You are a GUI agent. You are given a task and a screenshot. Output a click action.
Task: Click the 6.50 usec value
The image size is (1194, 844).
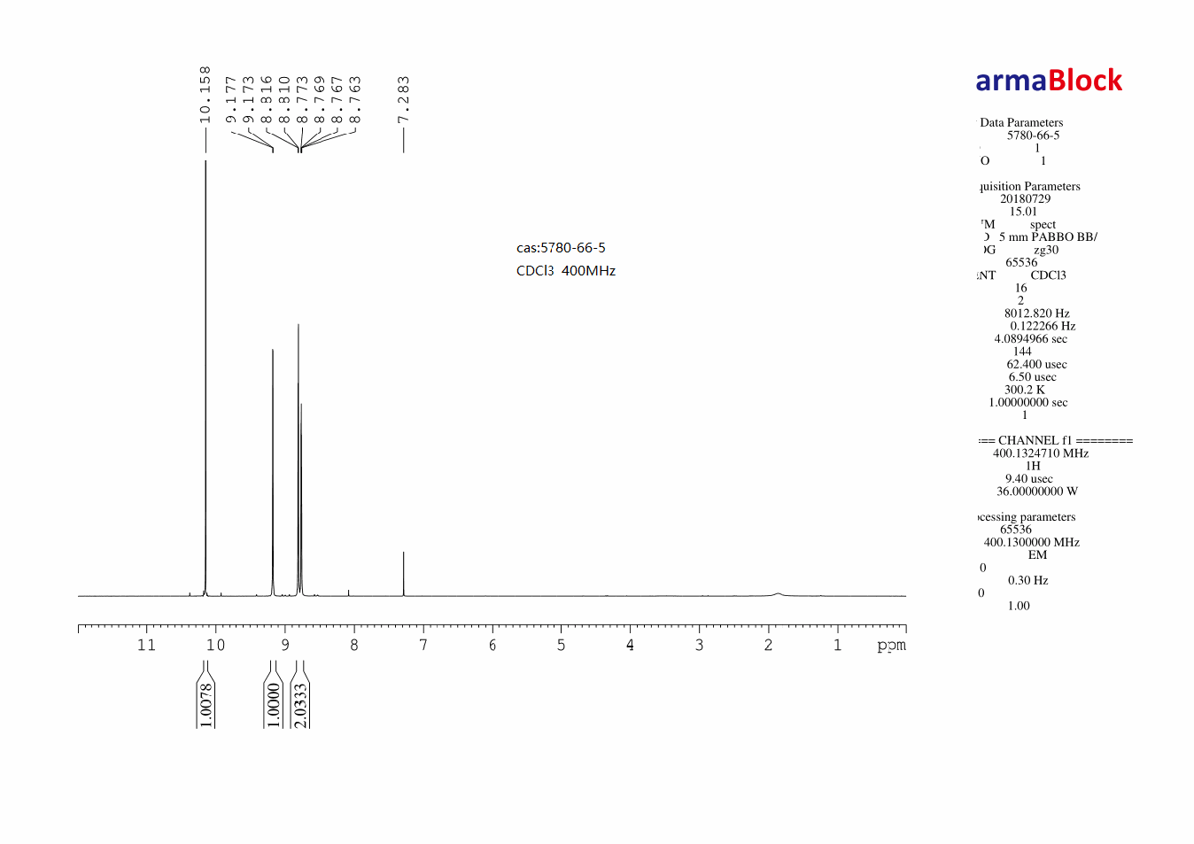[1032, 377]
